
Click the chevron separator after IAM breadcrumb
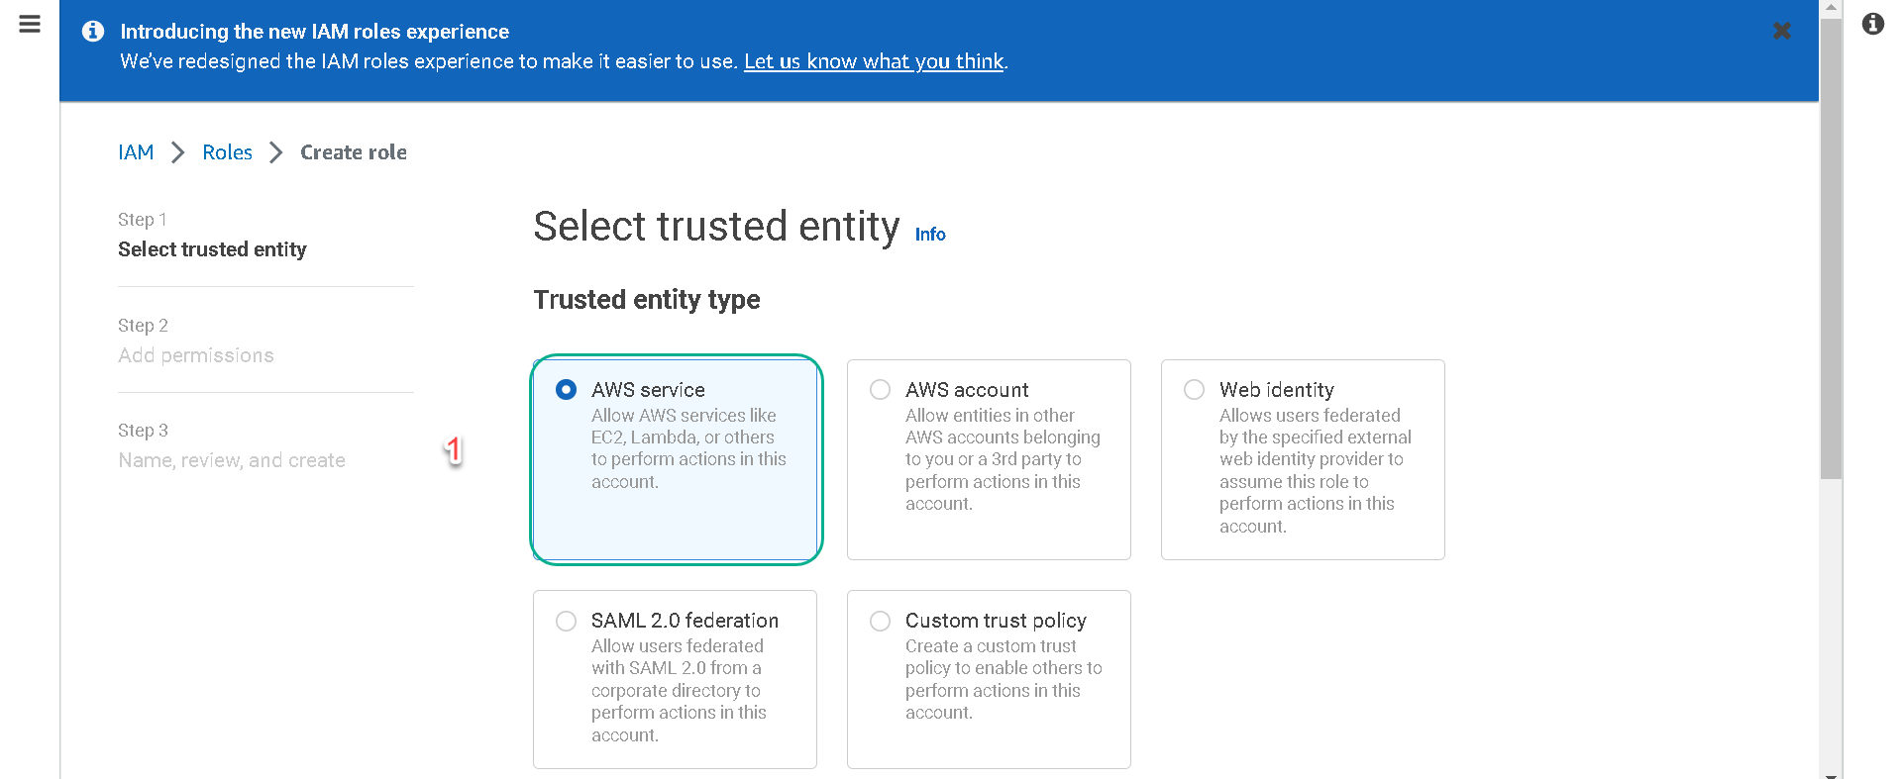pyautogui.click(x=178, y=152)
